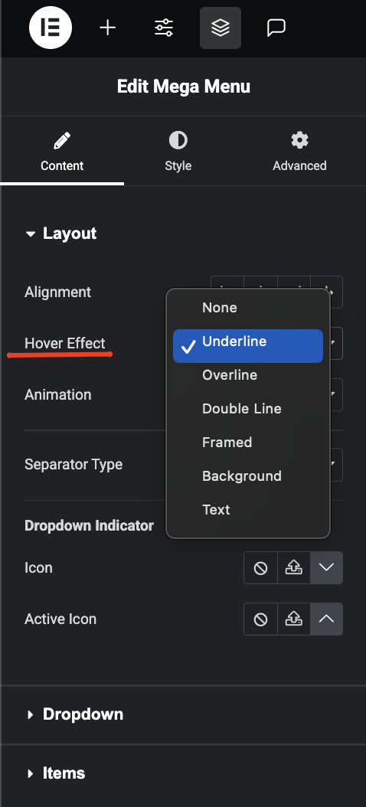The image size is (366, 807).
Task: Toggle the Structure layers icon
Action: [x=221, y=28]
